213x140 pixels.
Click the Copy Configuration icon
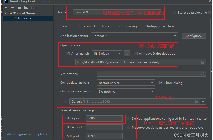[19, 8]
